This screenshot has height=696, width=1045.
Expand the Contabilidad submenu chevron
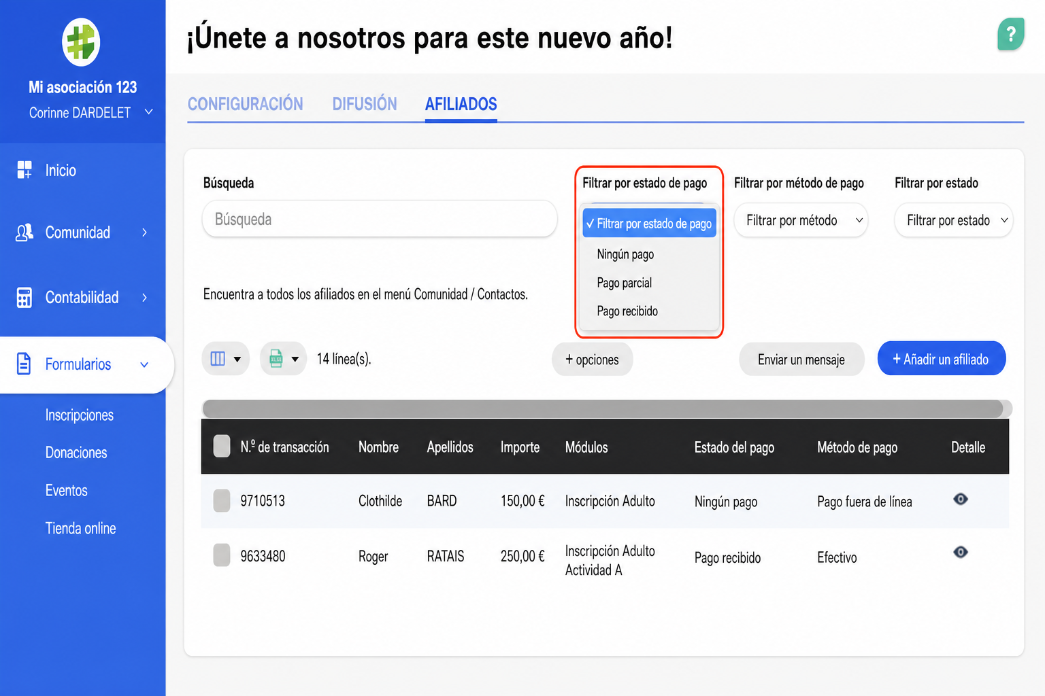click(144, 298)
